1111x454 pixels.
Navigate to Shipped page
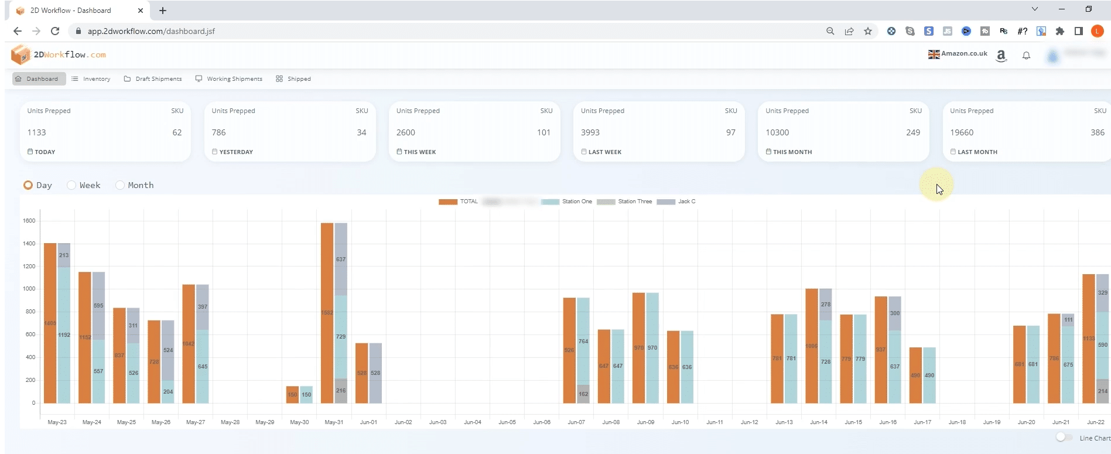pos(293,78)
